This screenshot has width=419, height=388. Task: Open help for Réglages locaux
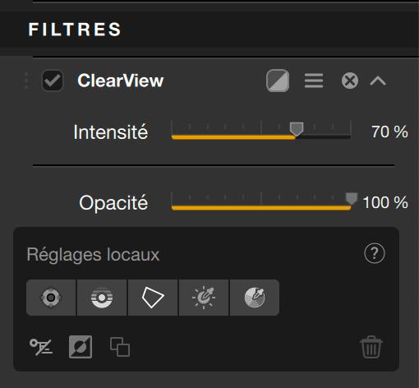(x=375, y=253)
